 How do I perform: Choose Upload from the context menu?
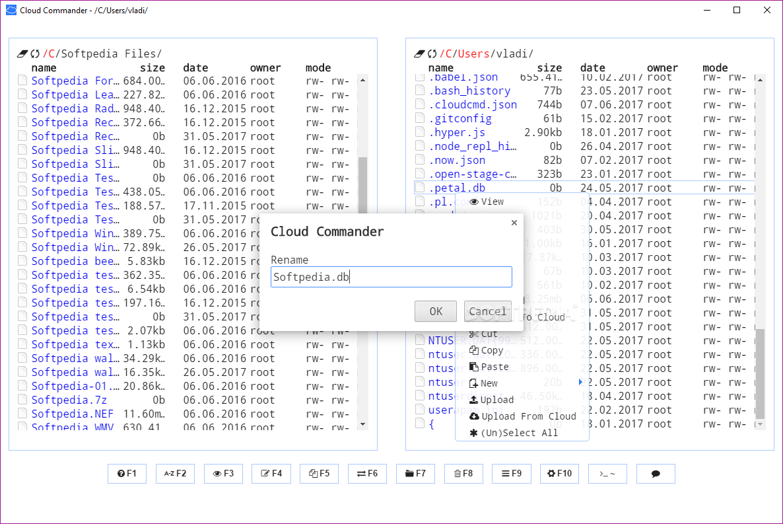point(491,400)
